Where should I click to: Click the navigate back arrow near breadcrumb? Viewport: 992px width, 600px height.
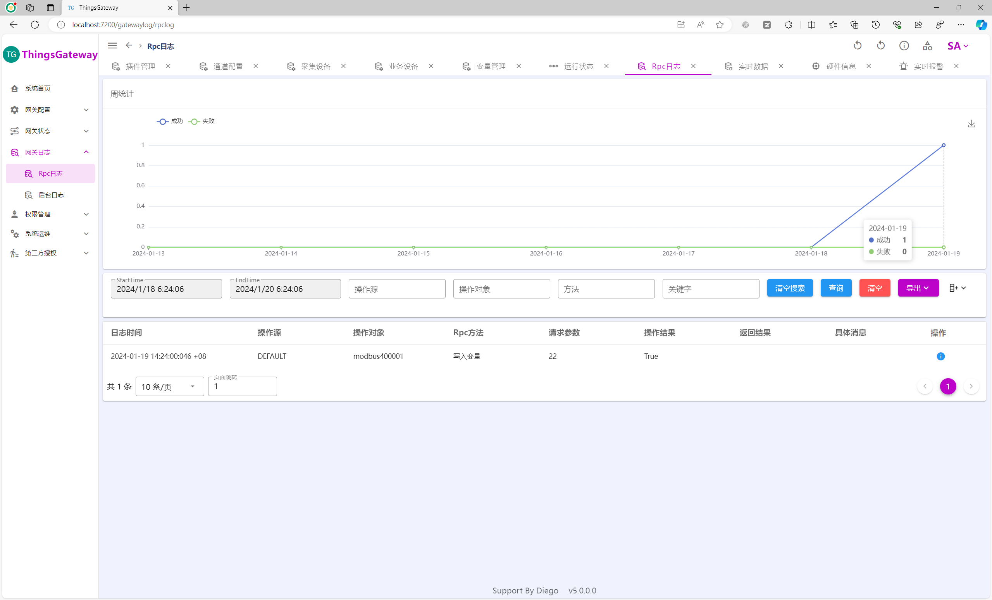click(x=129, y=45)
